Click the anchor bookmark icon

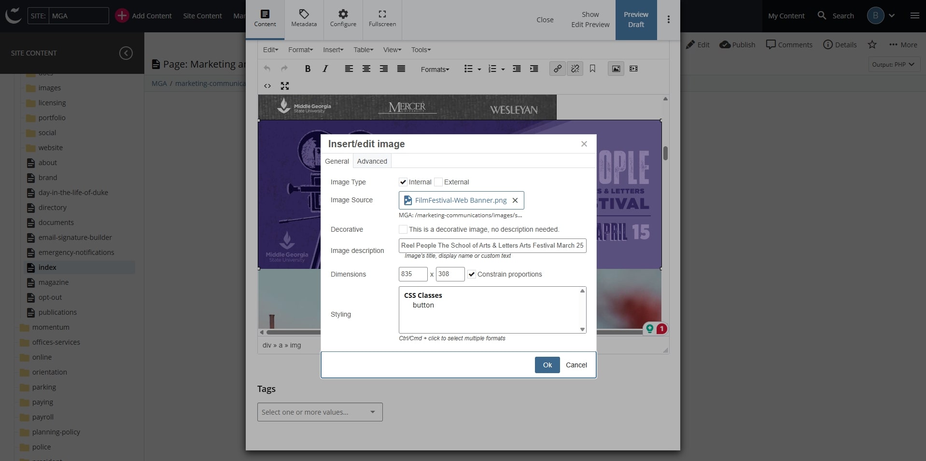coord(592,69)
